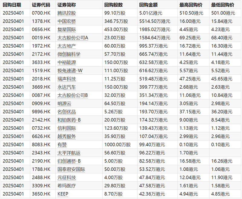Open the 瑞声科技 stock link

point(67,79)
